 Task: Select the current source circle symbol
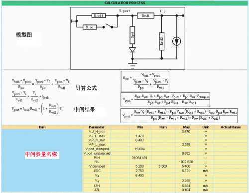click(x=177, y=41)
